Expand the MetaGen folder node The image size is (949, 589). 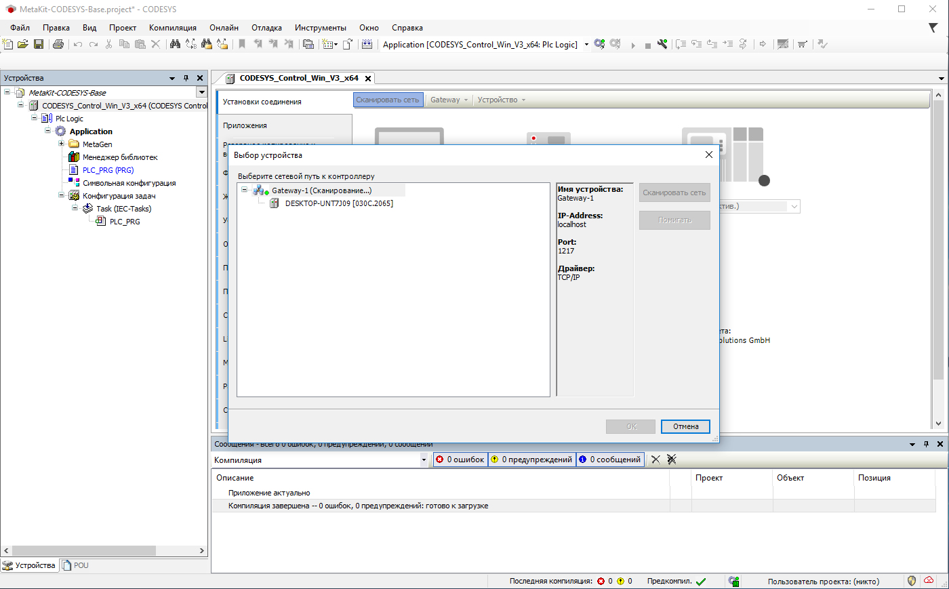point(61,144)
